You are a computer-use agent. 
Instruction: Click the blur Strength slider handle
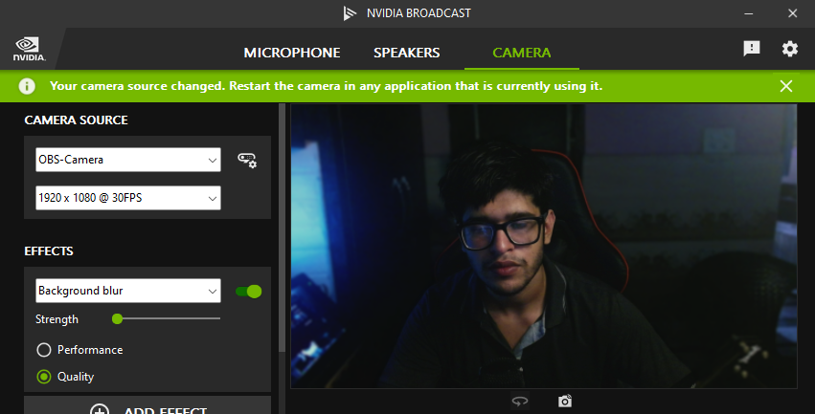[x=117, y=318]
